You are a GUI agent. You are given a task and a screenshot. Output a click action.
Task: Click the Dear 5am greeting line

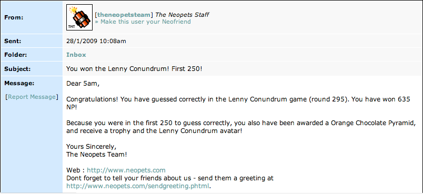pos(83,84)
